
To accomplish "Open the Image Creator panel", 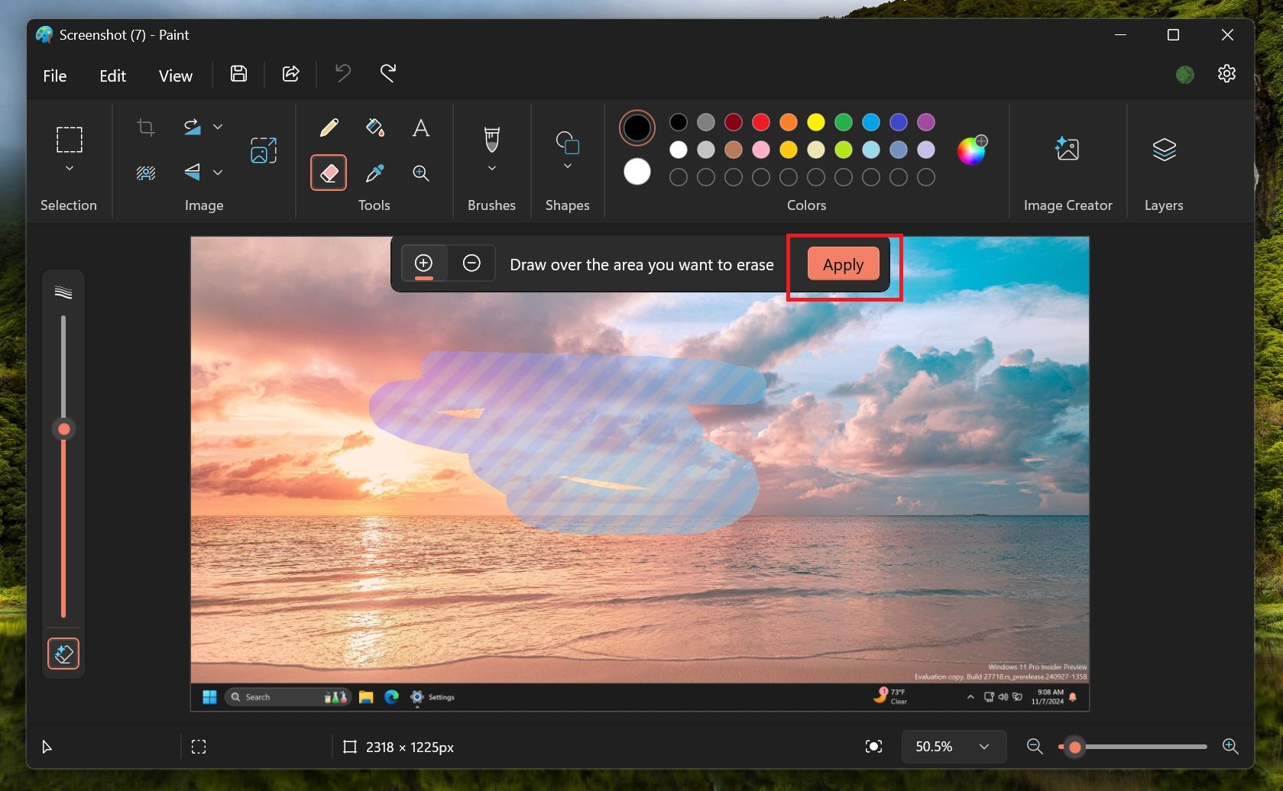I will point(1068,160).
